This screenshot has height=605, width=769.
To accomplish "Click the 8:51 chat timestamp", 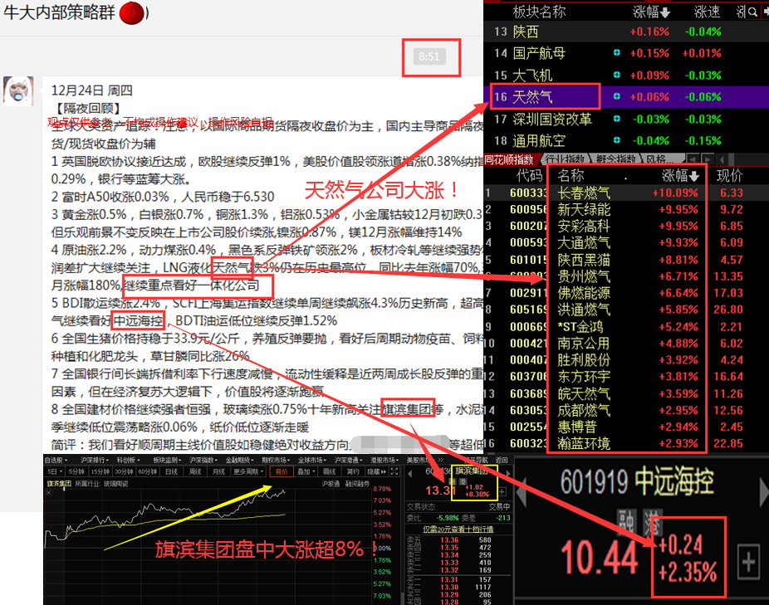I will click(429, 56).
